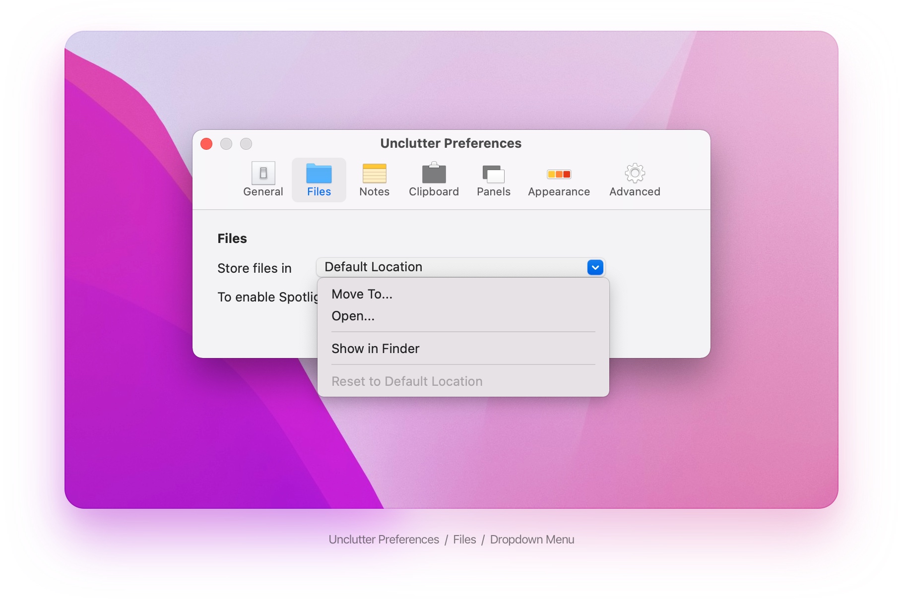
Task: Click 'Reset to Default Location' menu item
Action: pyautogui.click(x=463, y=381)
